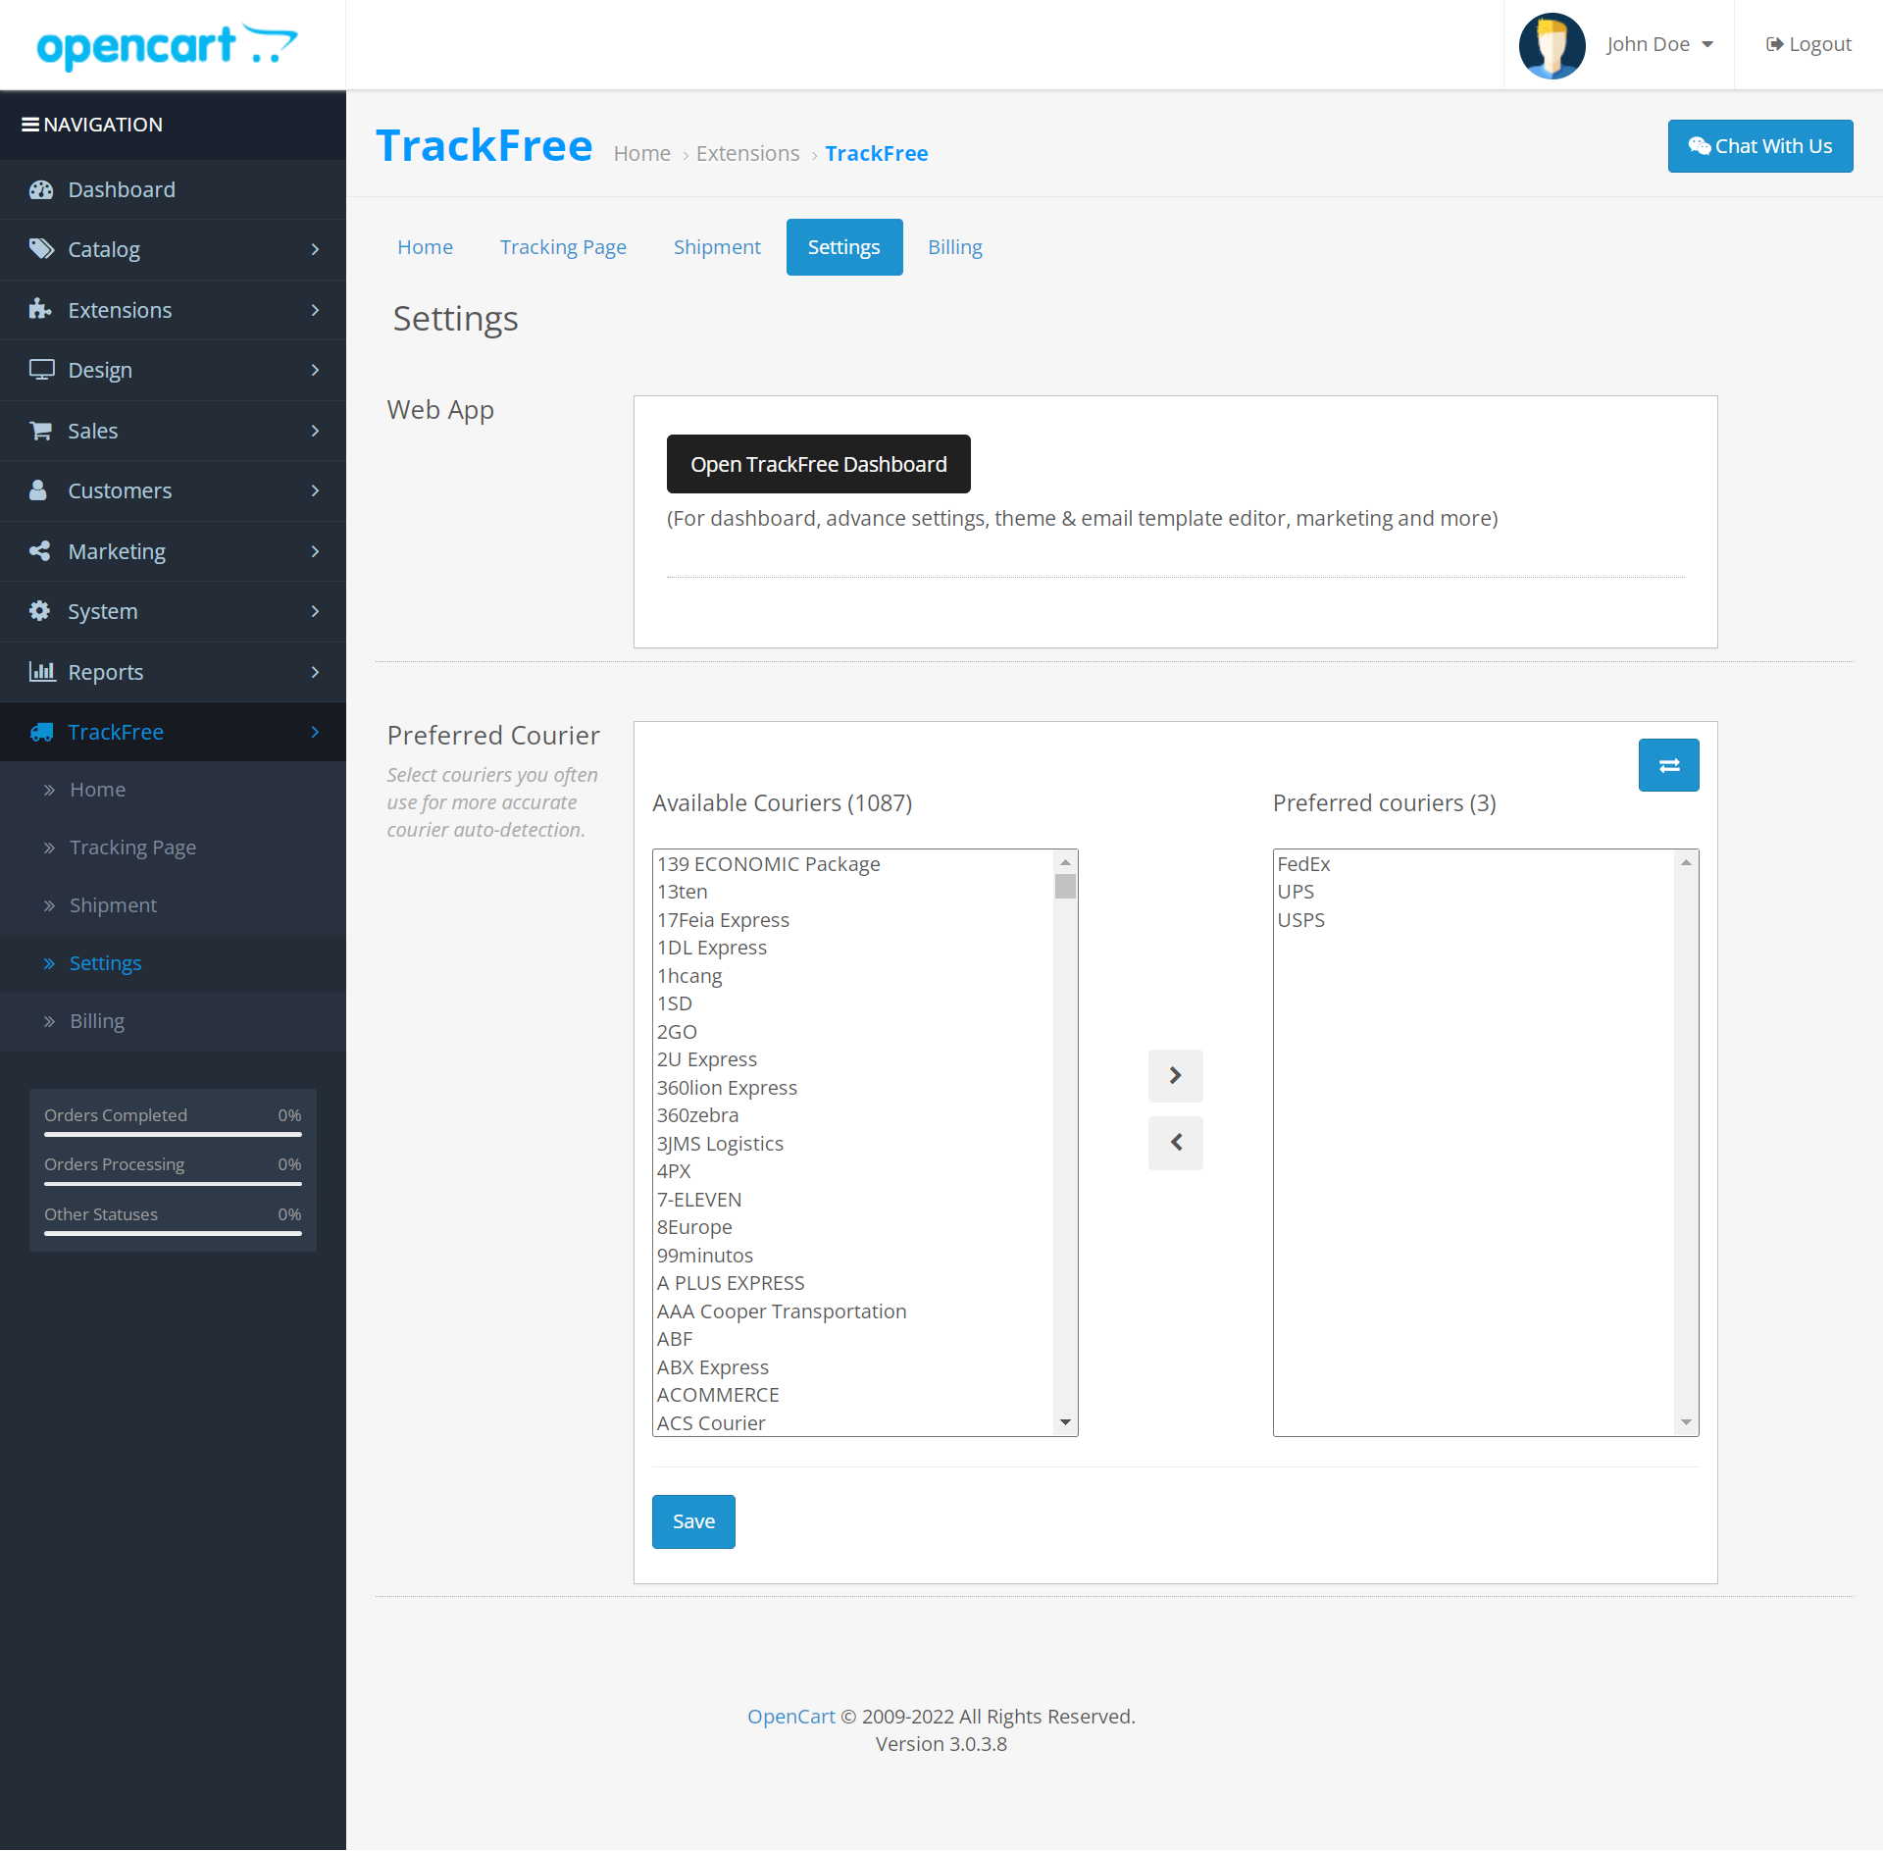This screenshot has width=1883, height=1851.
Task: Select FedEx in preferred couriers
Action: [1474, 864]
